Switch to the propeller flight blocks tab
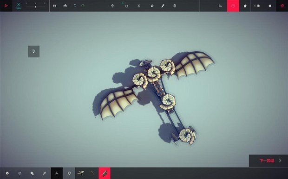Screen dimensions: 288x179 tap(57, 173)
